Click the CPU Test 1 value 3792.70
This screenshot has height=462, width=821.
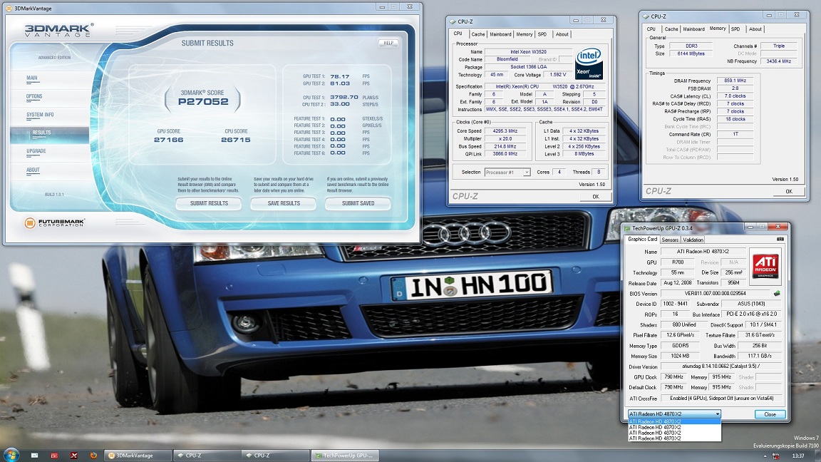click(x=344, y=98)
